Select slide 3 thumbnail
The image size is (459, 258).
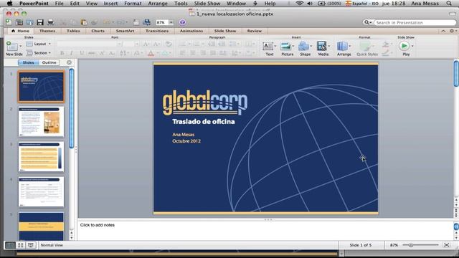click(41, 157)
